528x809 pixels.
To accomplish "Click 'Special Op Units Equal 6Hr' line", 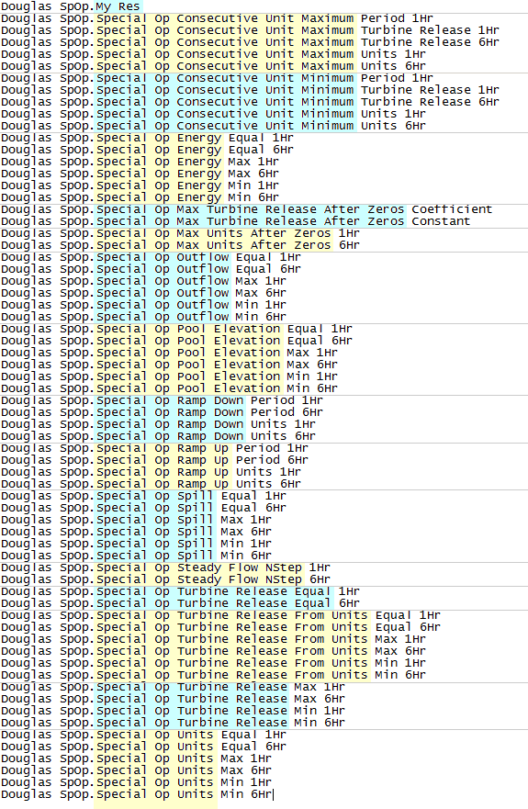I will pos(143,747).
